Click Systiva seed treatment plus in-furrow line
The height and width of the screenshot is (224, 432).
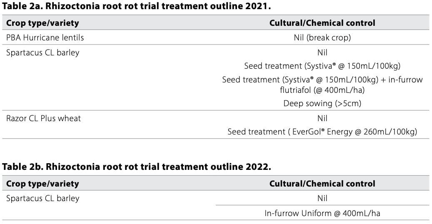[x=322, y=80]
